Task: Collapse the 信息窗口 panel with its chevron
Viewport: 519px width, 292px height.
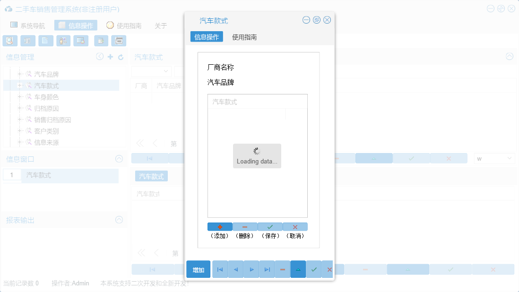Action: (x=119, y=159)
